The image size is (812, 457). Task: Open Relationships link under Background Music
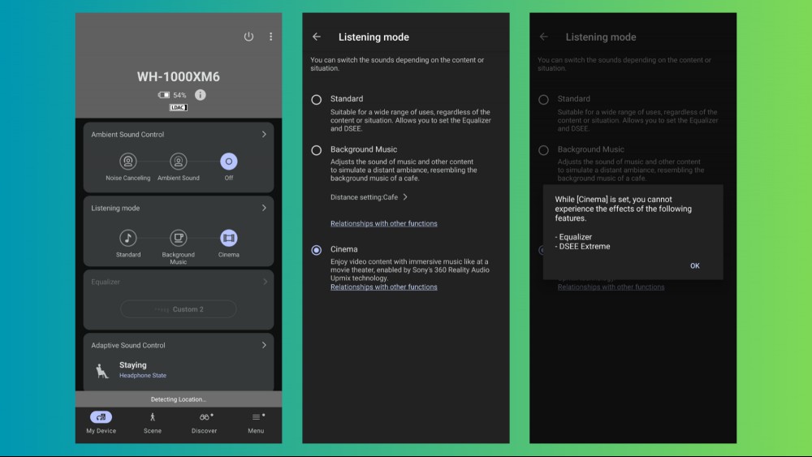point(384,223)
